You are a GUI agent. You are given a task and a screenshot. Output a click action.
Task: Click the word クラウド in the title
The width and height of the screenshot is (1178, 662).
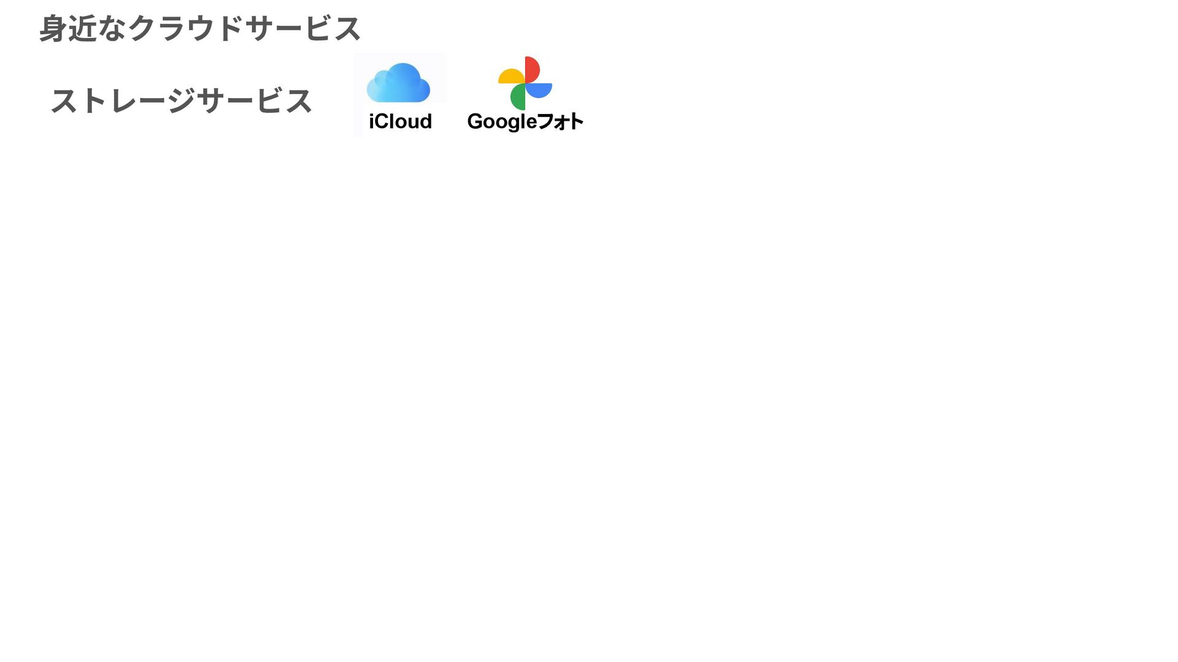(186, 29)
